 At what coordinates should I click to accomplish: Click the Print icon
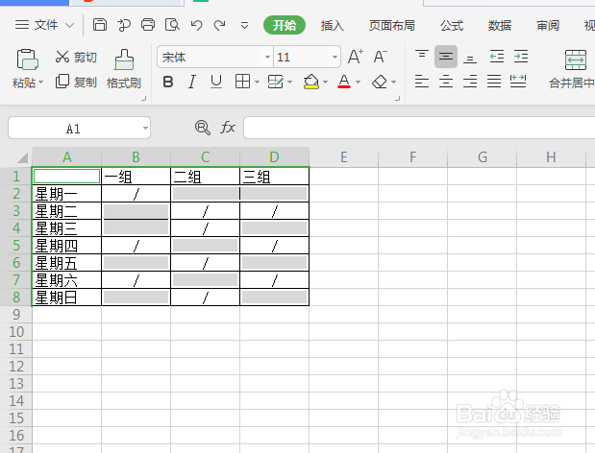148,25
